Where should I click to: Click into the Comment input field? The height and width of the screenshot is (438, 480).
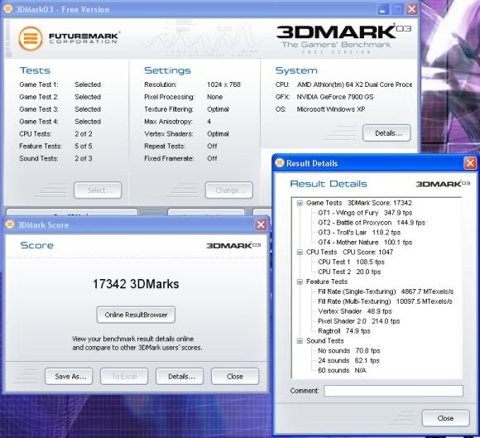tap(393, 391)
